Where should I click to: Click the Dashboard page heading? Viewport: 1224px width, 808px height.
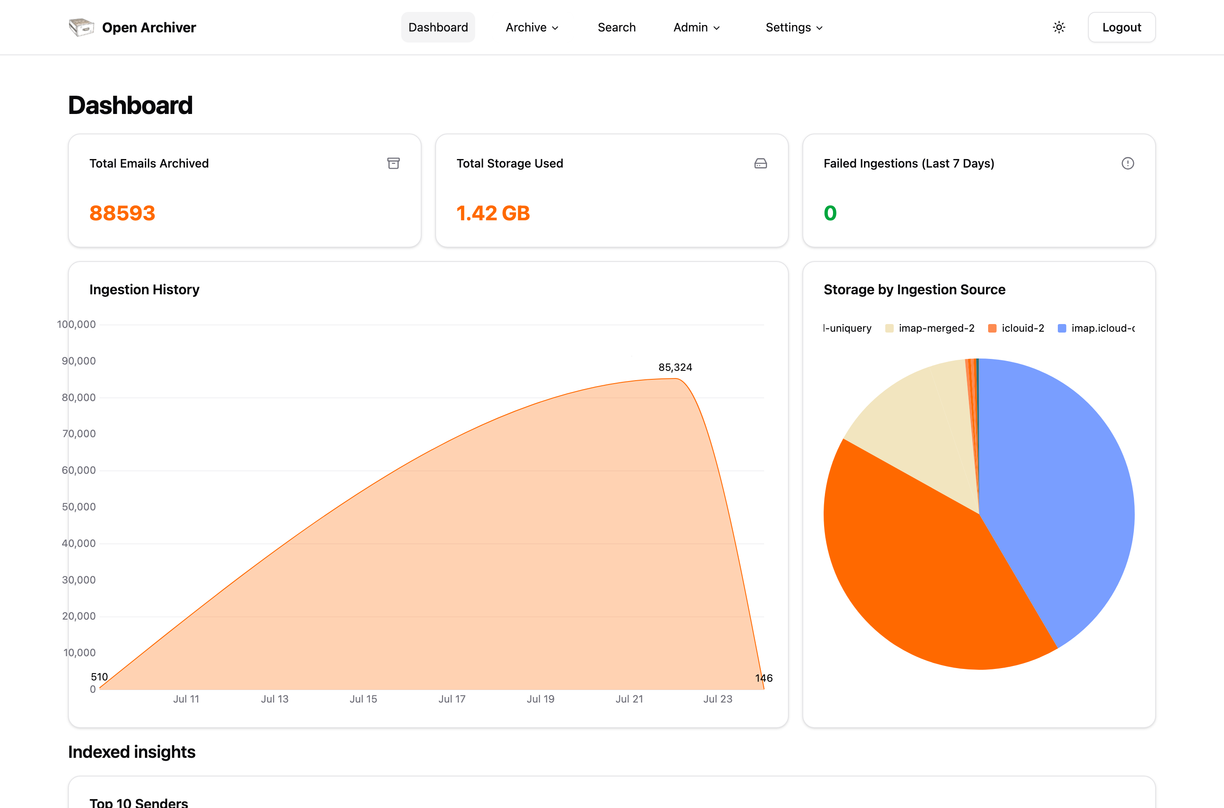pyautogui.click(x=130, y=105)
